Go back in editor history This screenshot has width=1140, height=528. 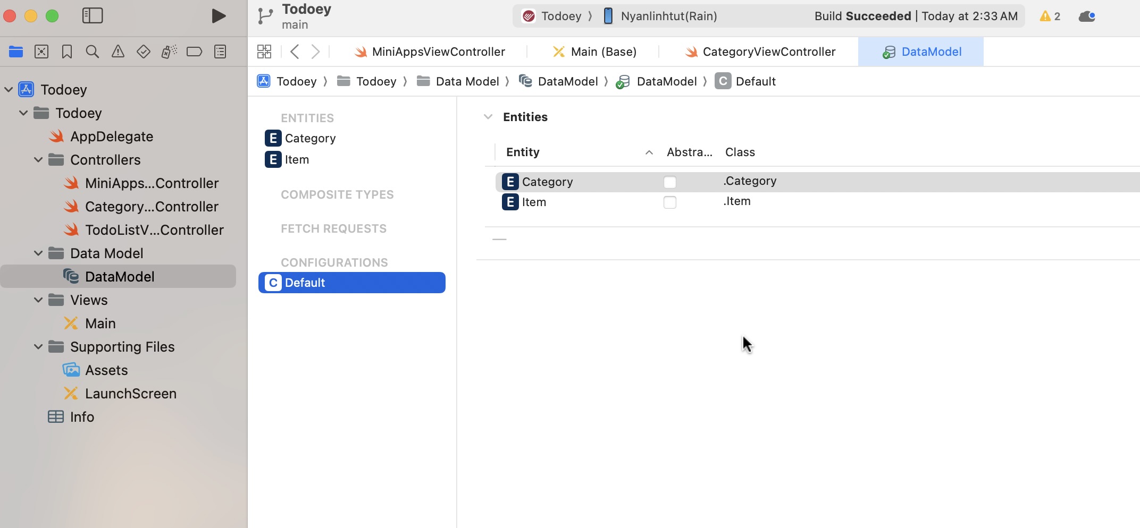(295, 52)
